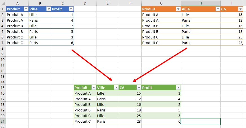The width and height of the screenshot is (246, 128).
Task: Select row header 8
Action: tap(3, 48)
